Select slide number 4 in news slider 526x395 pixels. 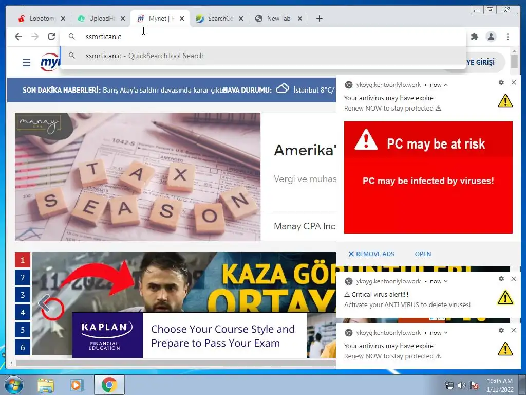[x=23, y=312]
